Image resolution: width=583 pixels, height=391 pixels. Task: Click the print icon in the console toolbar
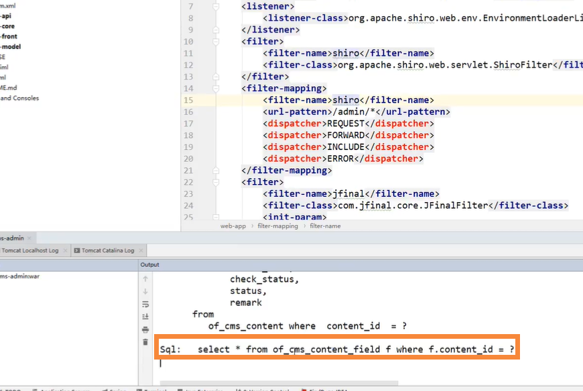pos(145,329)
